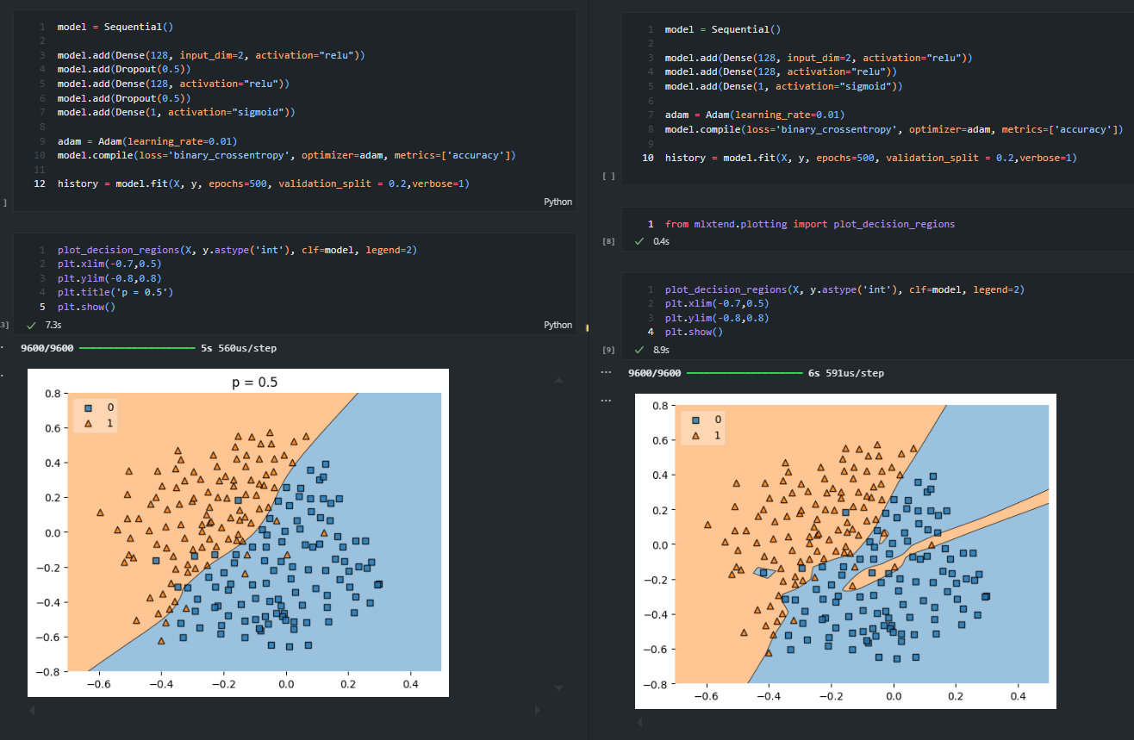Click the Python language label under the left plt.show() cell
Image resolution: width=1134 pixels, height=740 pixels.
(558, 325)
